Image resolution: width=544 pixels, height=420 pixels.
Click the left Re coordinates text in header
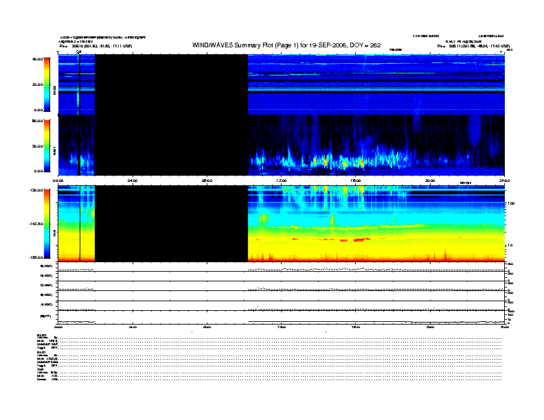pos(95,46)
